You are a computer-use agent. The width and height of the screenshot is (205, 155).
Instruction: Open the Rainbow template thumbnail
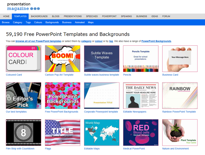coord(180,96)
